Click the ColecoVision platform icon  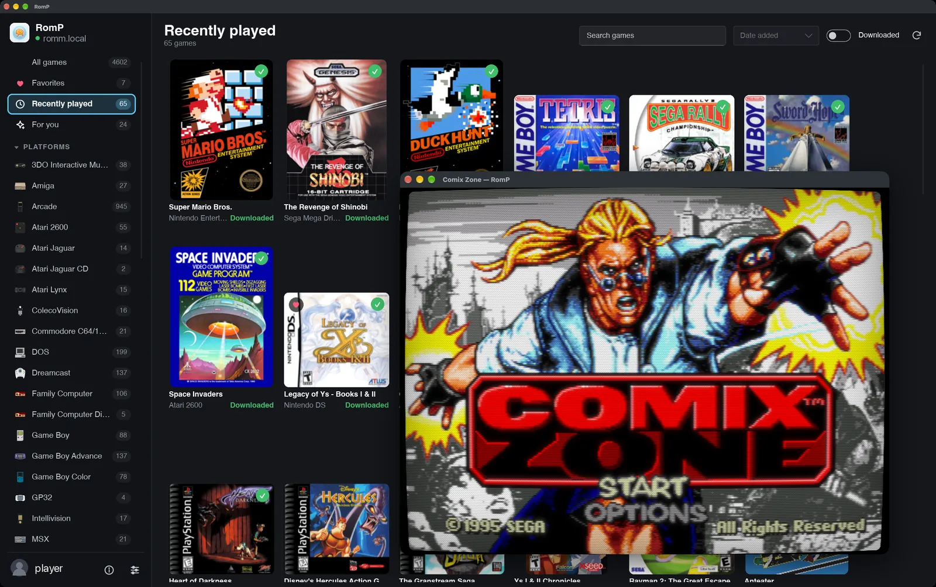(x=20, y=310)
